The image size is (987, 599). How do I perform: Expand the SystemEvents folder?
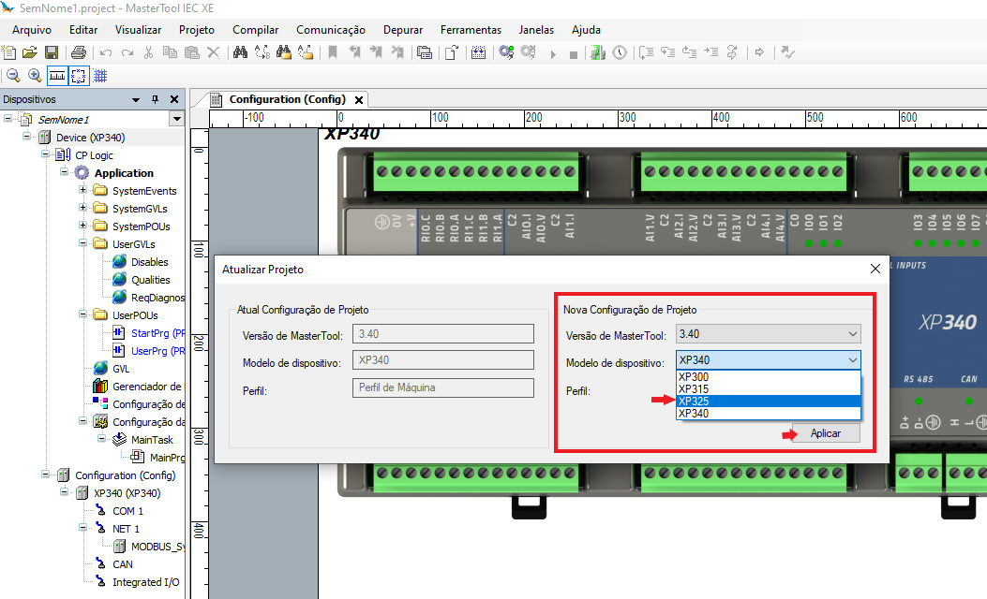[x=83, y=189]
